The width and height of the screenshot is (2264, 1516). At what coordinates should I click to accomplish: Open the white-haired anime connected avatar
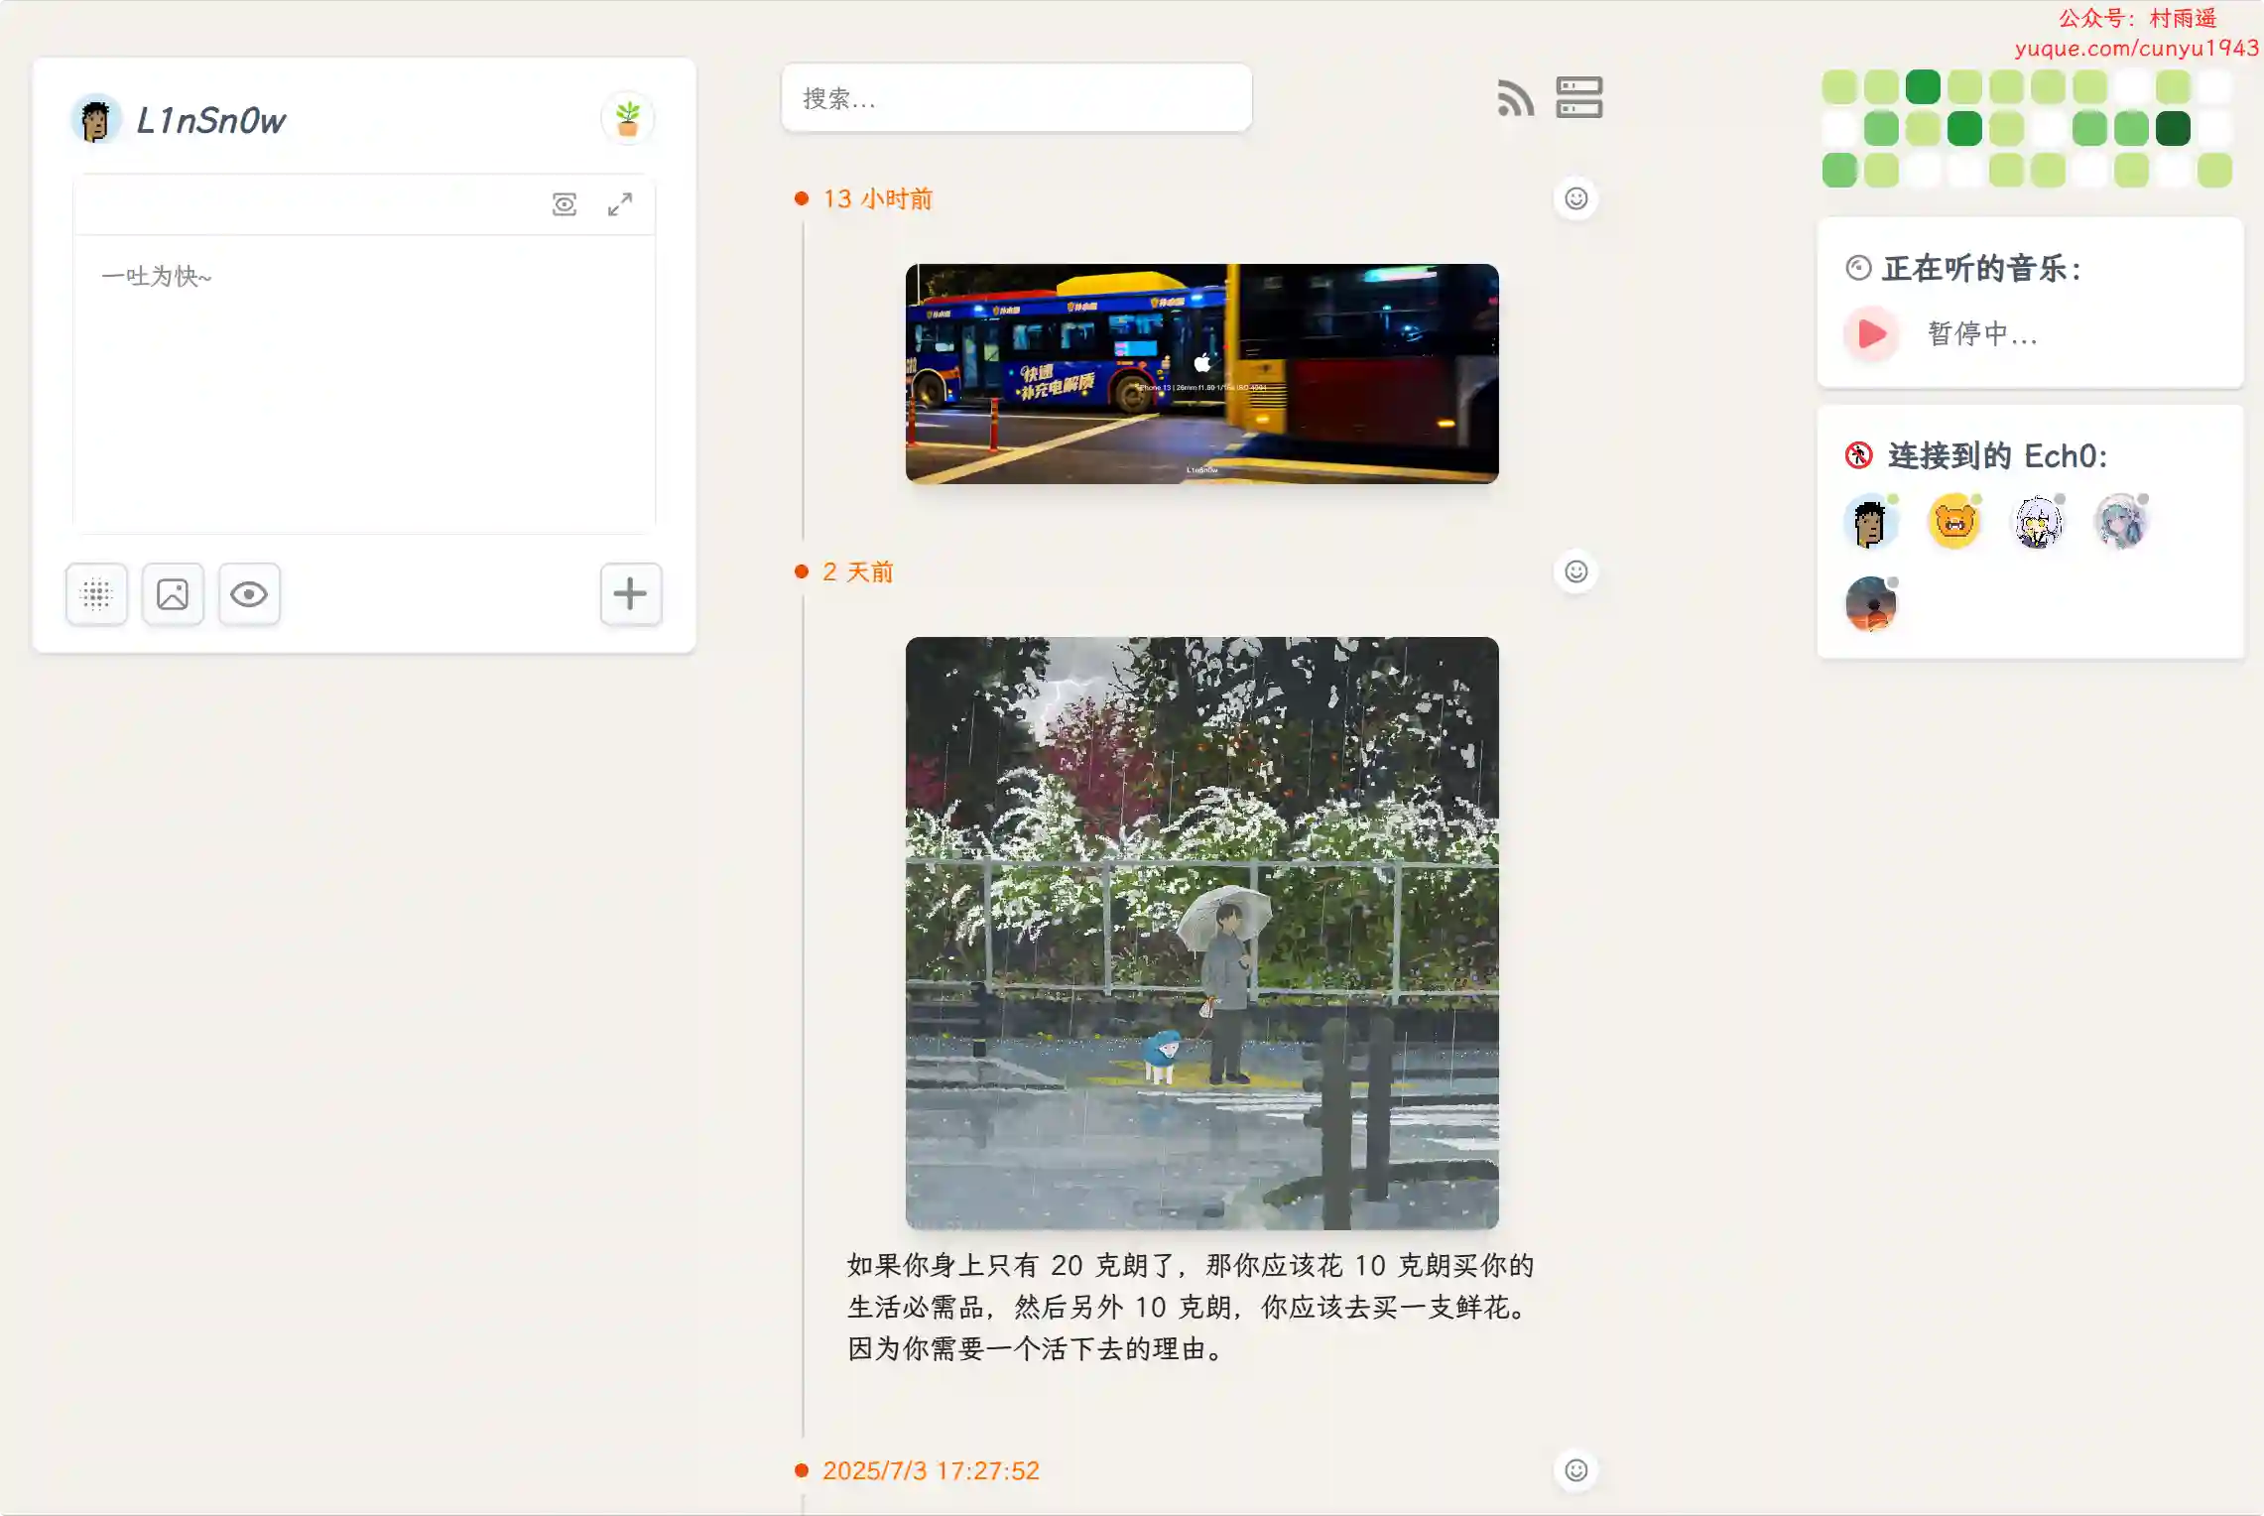pos(2038,521)
